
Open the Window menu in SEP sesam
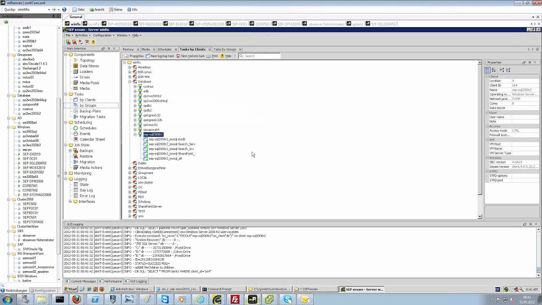pyautogui.click(x=122, y=36)
